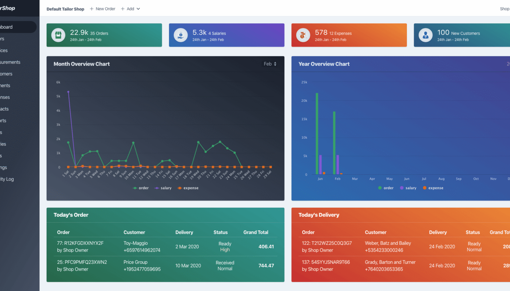Screen dimensions: 510x291
Task: Expand the Add dropdown chevron
Action: (x=138, y=9)
